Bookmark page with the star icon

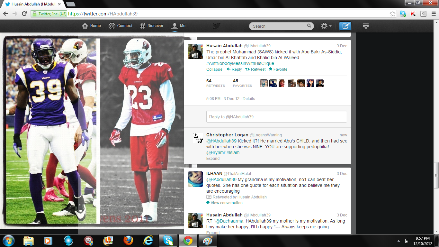click(392, 14)
